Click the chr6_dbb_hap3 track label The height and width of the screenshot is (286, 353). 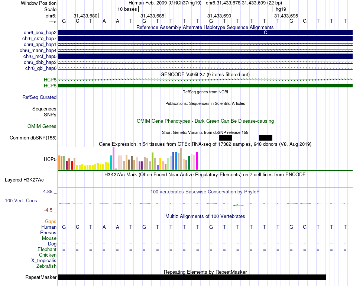click(40, 62)
